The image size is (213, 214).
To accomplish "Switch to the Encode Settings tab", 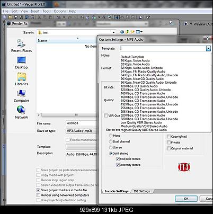I will [x=117, y=191].
